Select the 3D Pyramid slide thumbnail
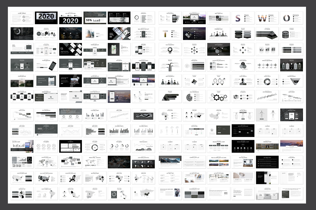316x210 pixels. [x=267, y=34]
